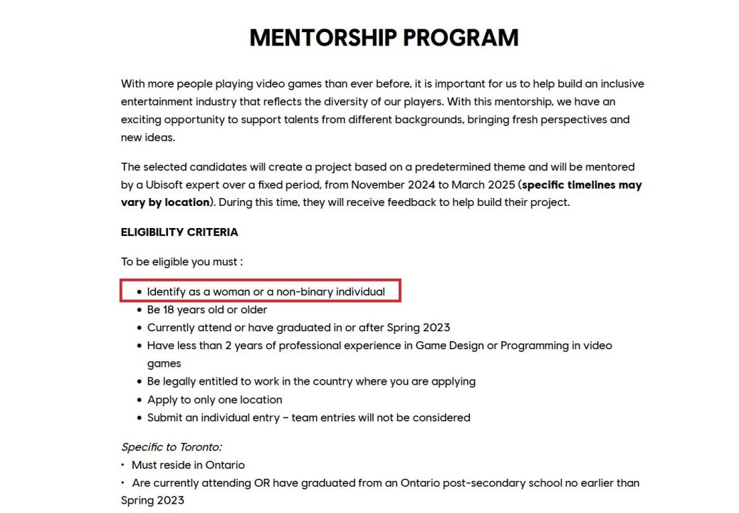Image resolution: width=739 pixels, height=513 pixels.
Task: Click the "Have less than 2 years" bullet
Action: (379, 346)
